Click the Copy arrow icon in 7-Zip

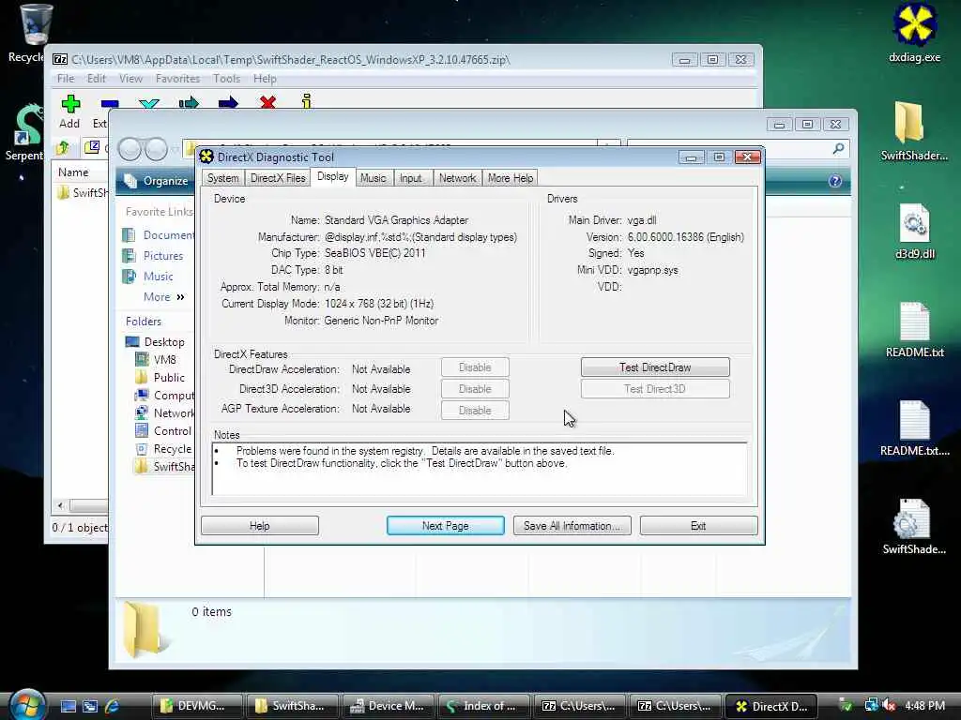(x=189, y=102)
